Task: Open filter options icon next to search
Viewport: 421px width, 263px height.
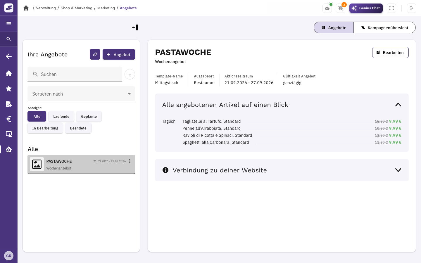Action: point(130,74)
